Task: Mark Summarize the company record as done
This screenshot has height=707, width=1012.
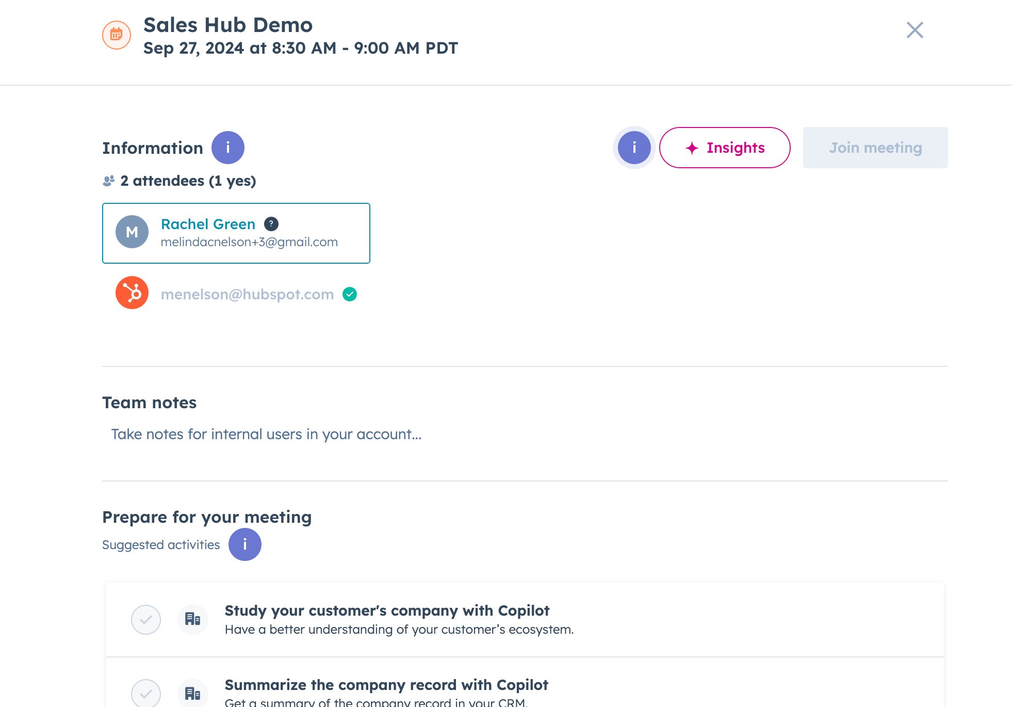Action: (146, 693)
